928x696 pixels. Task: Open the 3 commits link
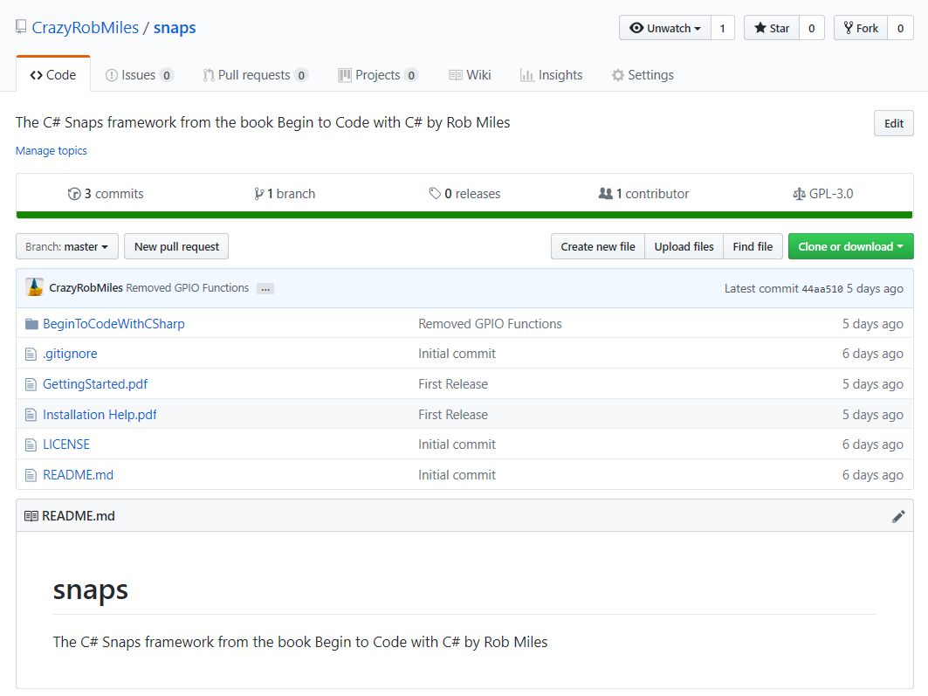(x=106, y=194)
